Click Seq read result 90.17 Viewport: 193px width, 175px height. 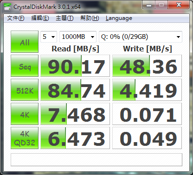[x=75, y=66]
